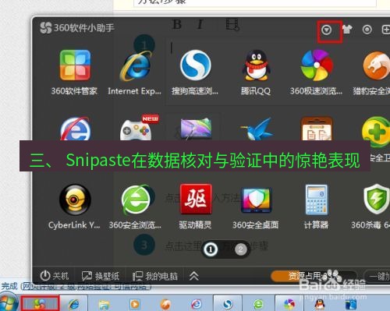Launch 360杀毒 green shield icon
390x311 pixels.
377,199
